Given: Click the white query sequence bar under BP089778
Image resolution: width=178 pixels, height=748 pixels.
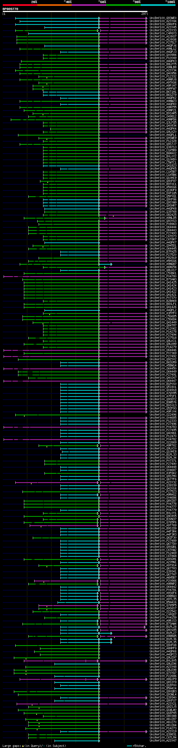Looking at the screenshot, I should [75, 11].
